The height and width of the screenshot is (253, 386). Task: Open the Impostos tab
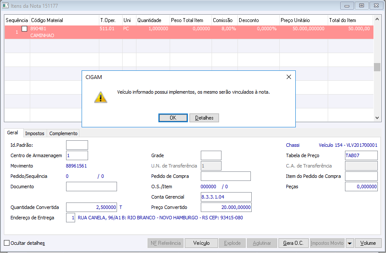point(35,133)
